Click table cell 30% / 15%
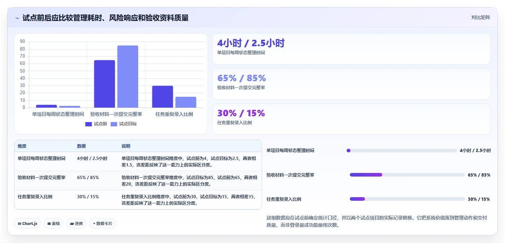 (x=88, y=197)
